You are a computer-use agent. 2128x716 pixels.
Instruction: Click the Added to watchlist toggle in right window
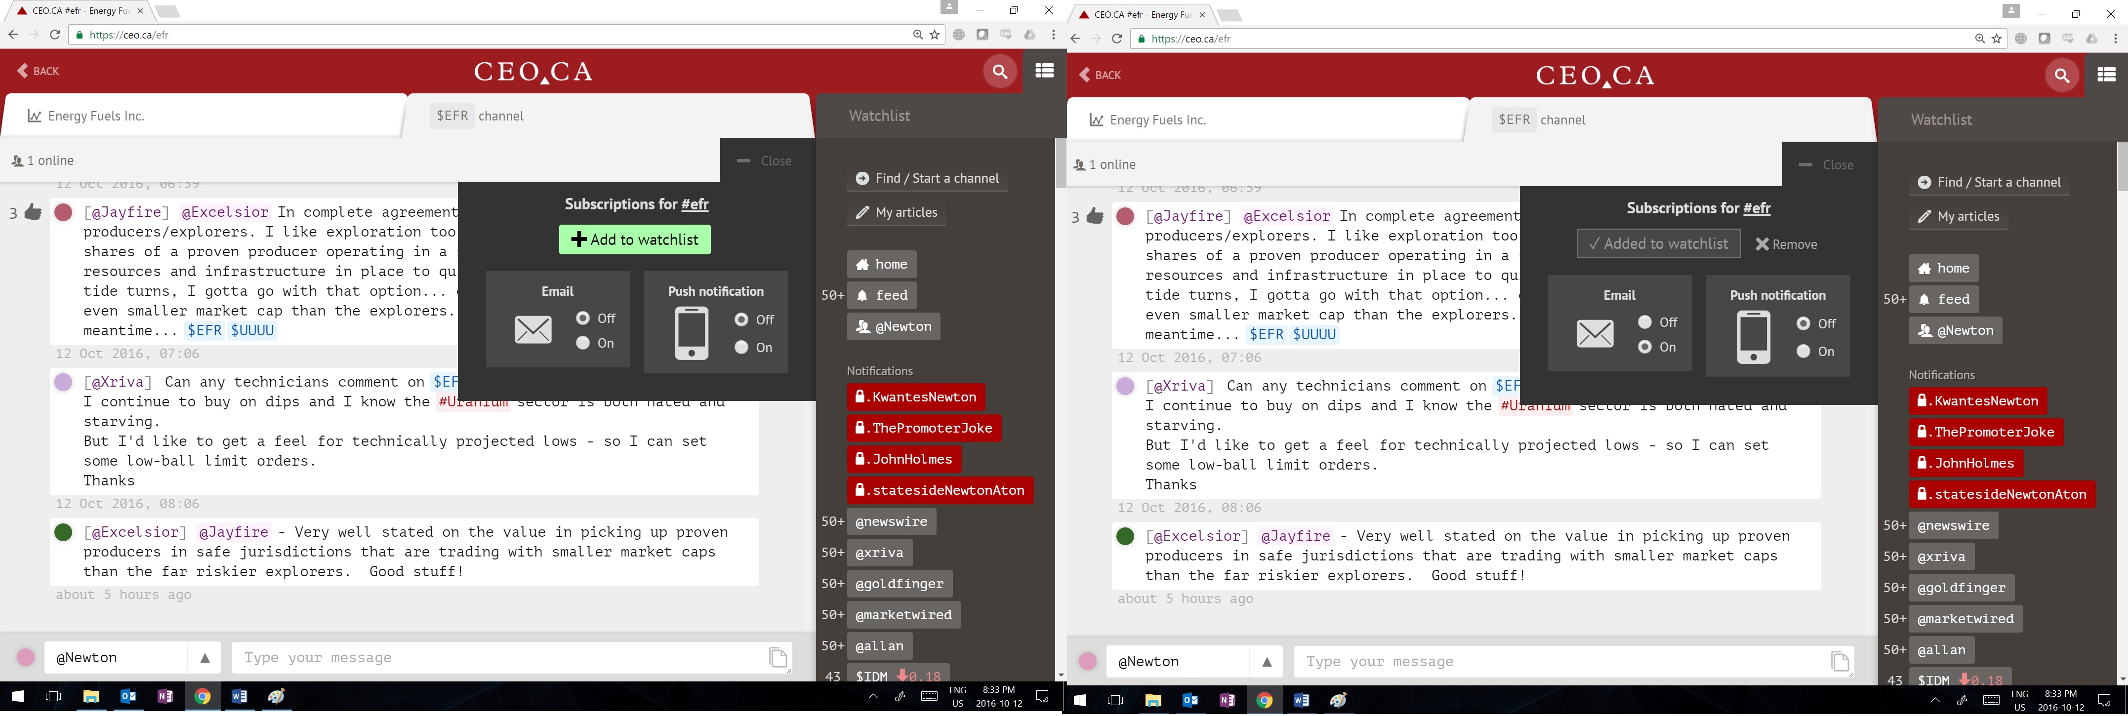click(1659, 243)
